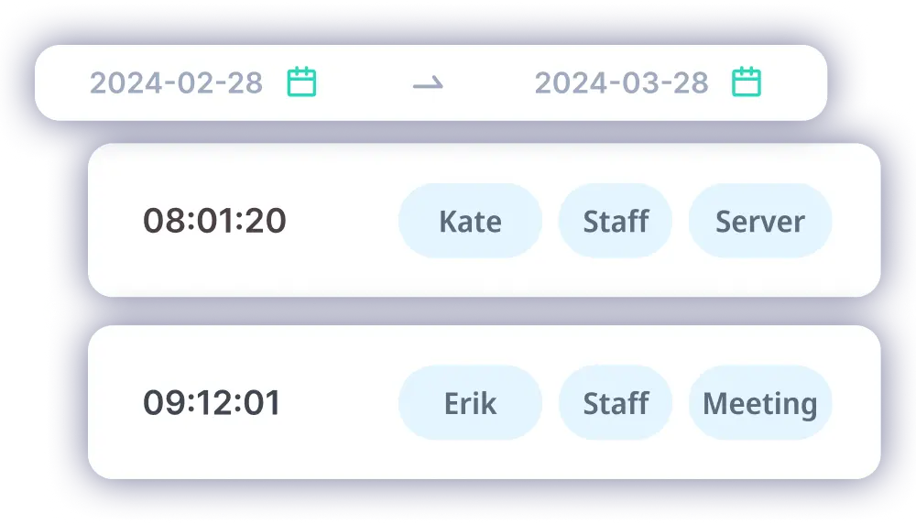Click the white area right of the Meeting tag

coord(856,403)
